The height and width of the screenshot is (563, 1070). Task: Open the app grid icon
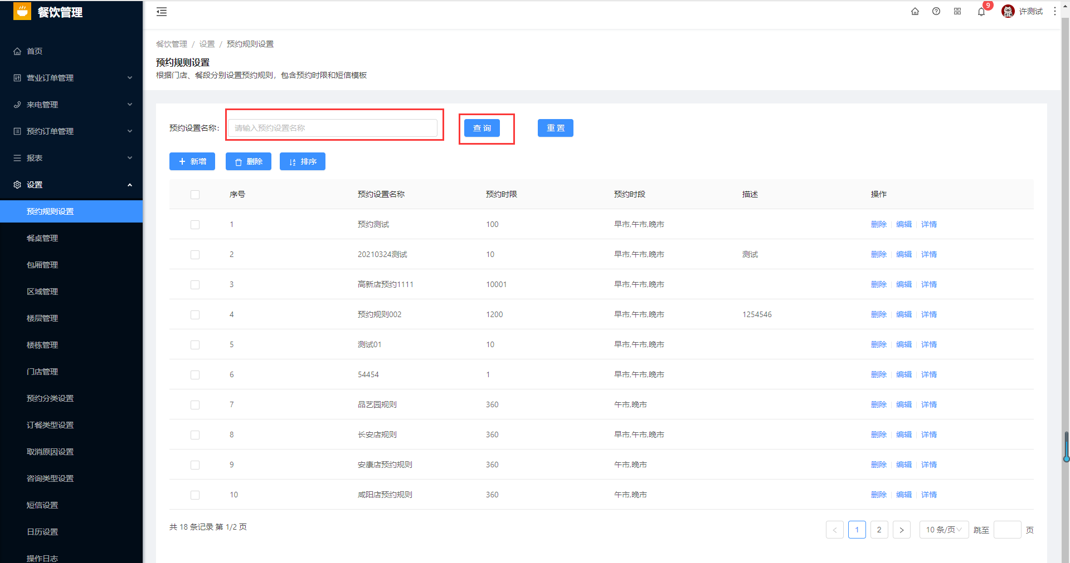pyautogui.click(x=957, y=11)
